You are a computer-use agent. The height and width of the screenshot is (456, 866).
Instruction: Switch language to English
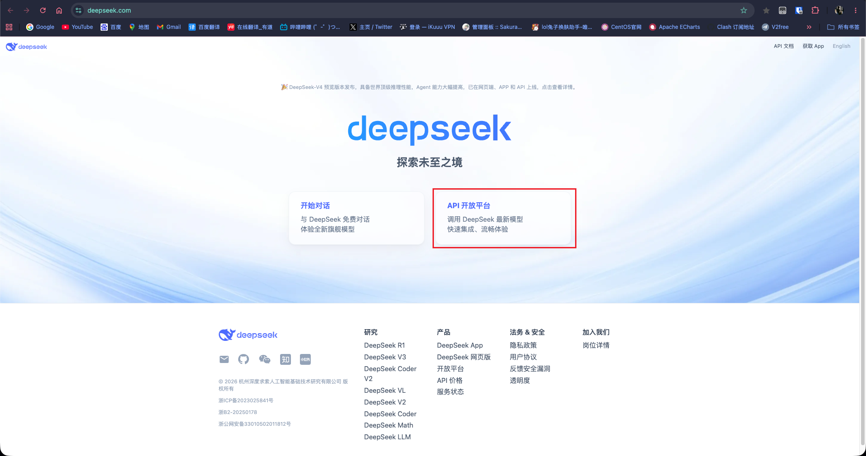tap(841, 46)
